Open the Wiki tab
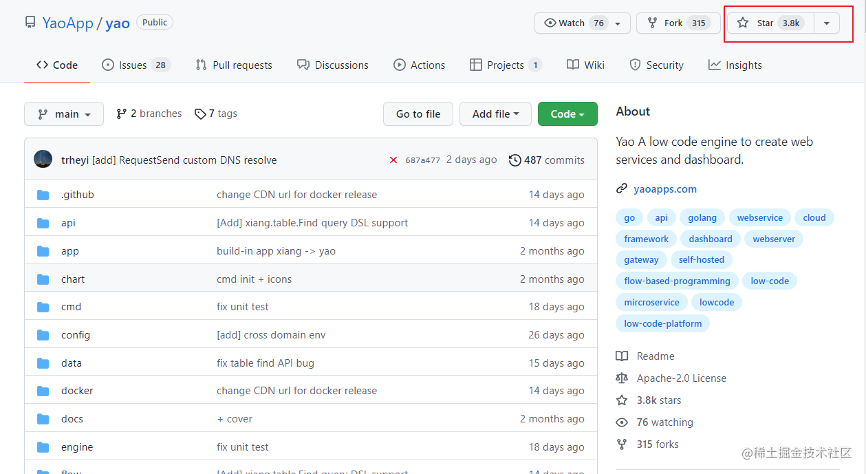This screenshot has height=474, width=866. [586, 65]
